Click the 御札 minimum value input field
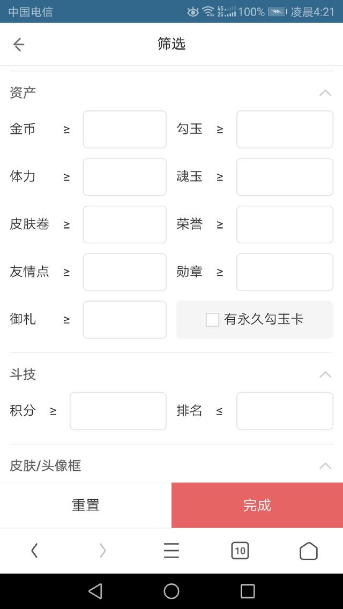Viewport: 343px width, 609px height. click(124, 319)
